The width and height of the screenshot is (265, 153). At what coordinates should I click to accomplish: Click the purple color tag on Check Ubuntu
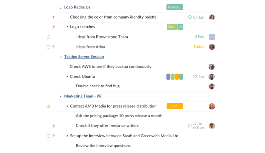168,77
